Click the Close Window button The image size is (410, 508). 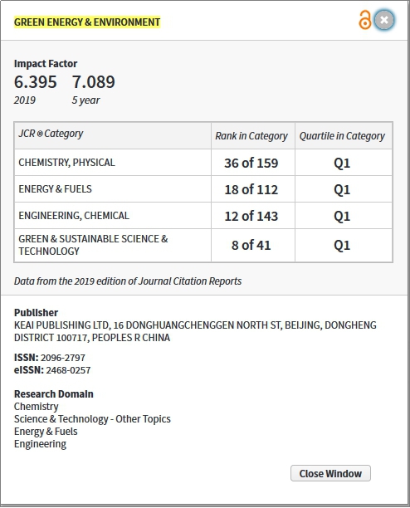tap(330, 473)
